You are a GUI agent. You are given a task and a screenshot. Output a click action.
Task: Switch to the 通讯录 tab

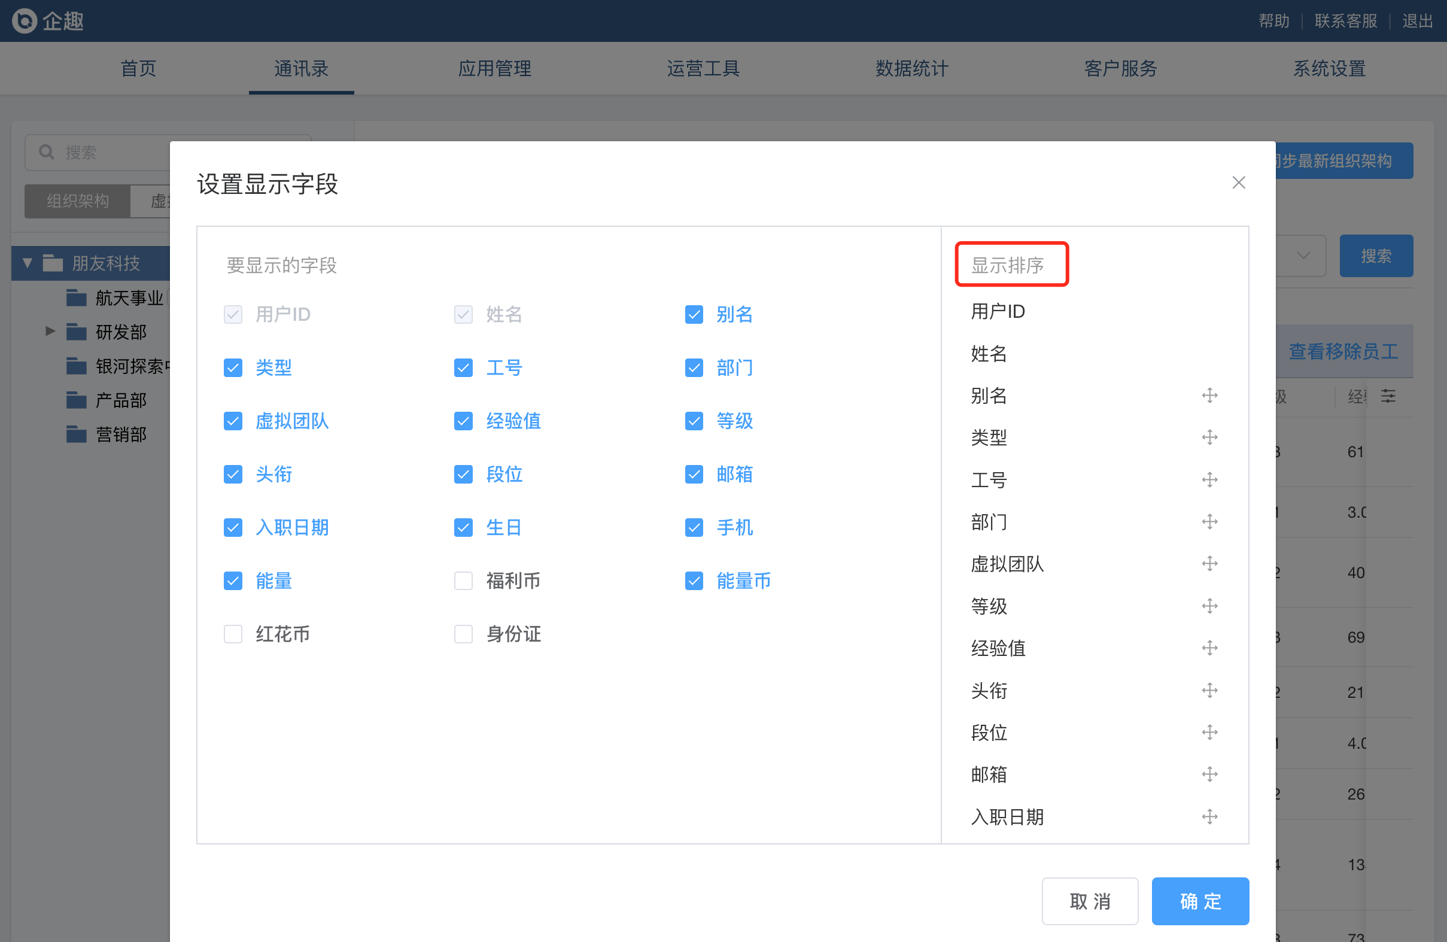click(x=301, y=68)
